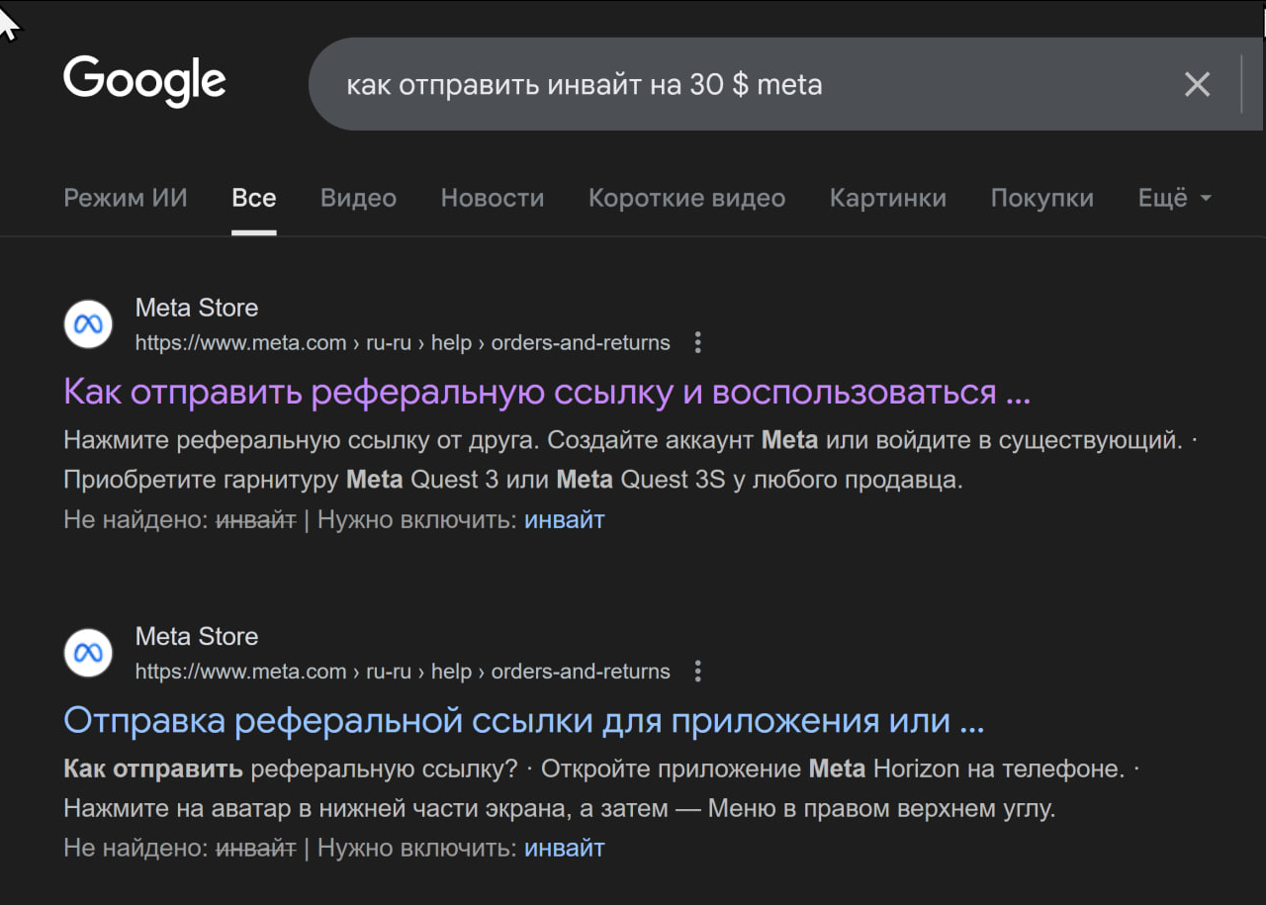Screen dimensions: 1266x905
Task: Expand the Ещё dropdown menu
Action: [x=1174, y=198]
